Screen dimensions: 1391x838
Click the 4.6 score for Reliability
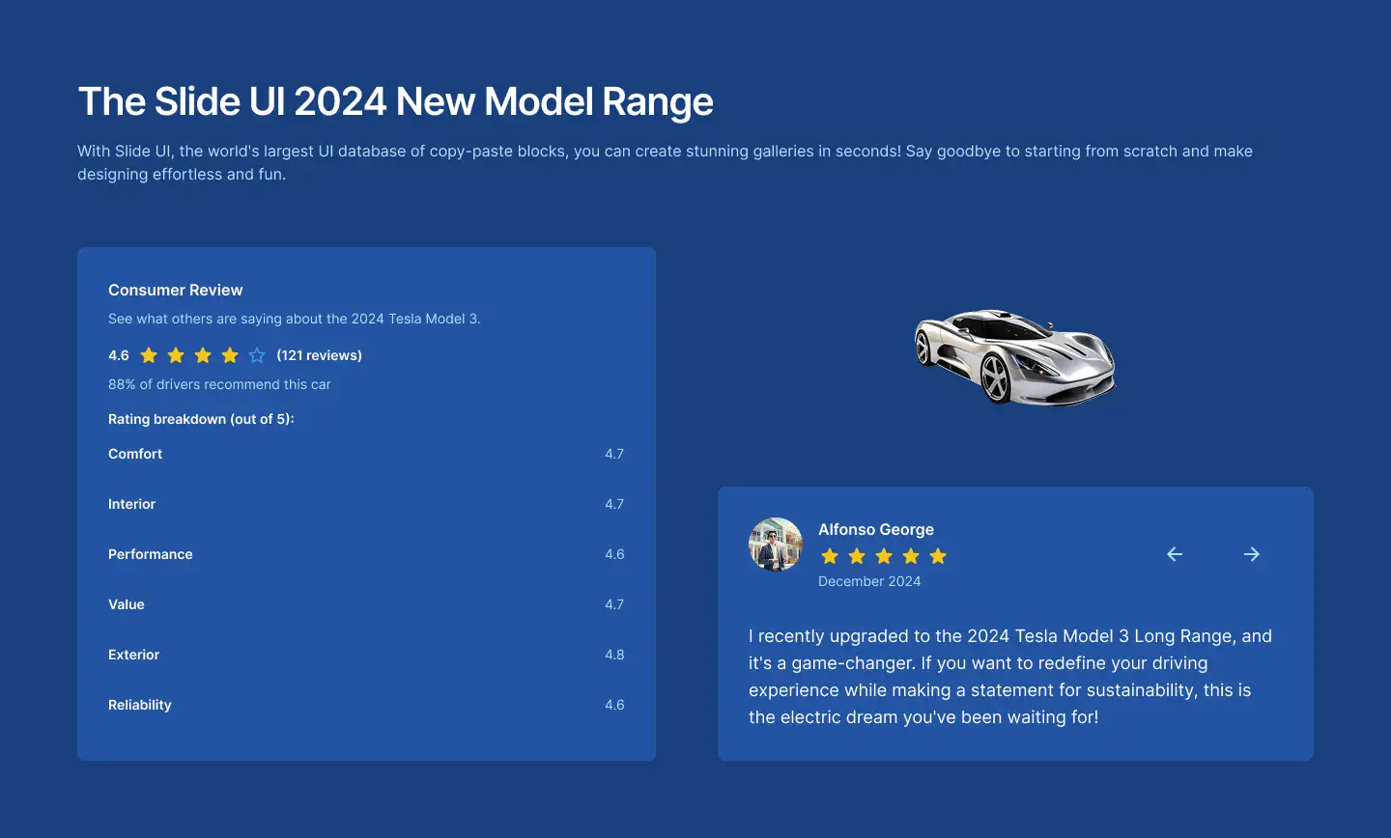click(614, 705)
